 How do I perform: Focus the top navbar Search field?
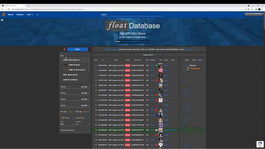132,15
